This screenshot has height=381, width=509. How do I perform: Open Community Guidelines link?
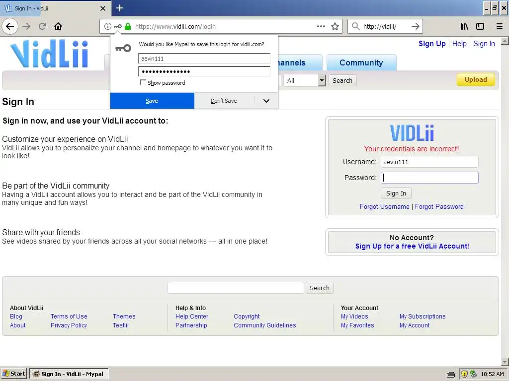pyautogui.click(x=265, y=325)
